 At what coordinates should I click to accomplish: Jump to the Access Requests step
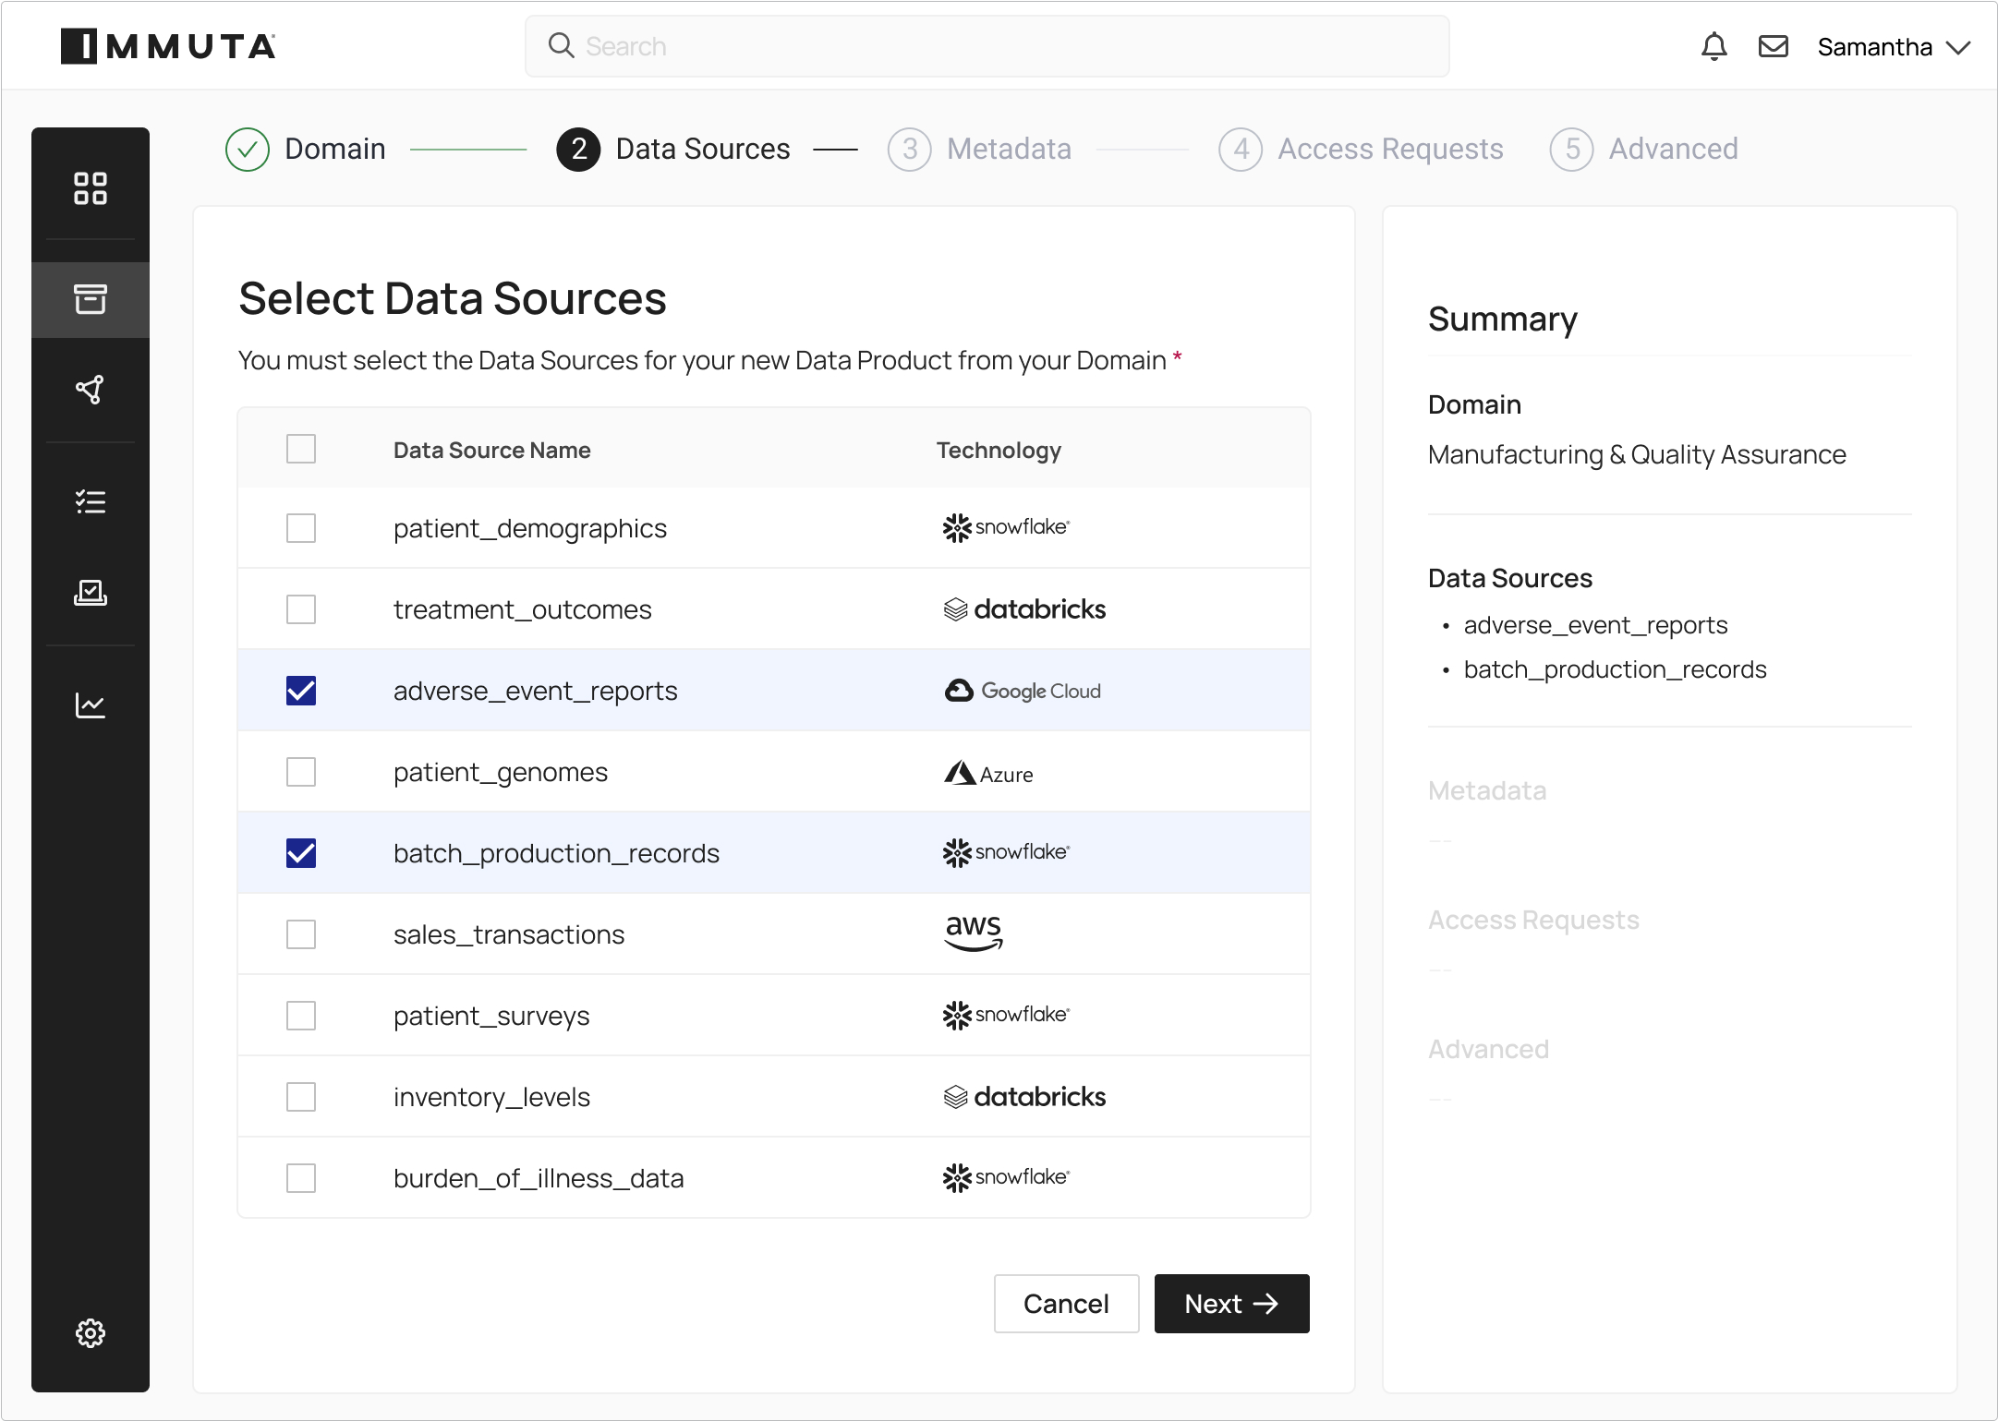click(1361, 149)
